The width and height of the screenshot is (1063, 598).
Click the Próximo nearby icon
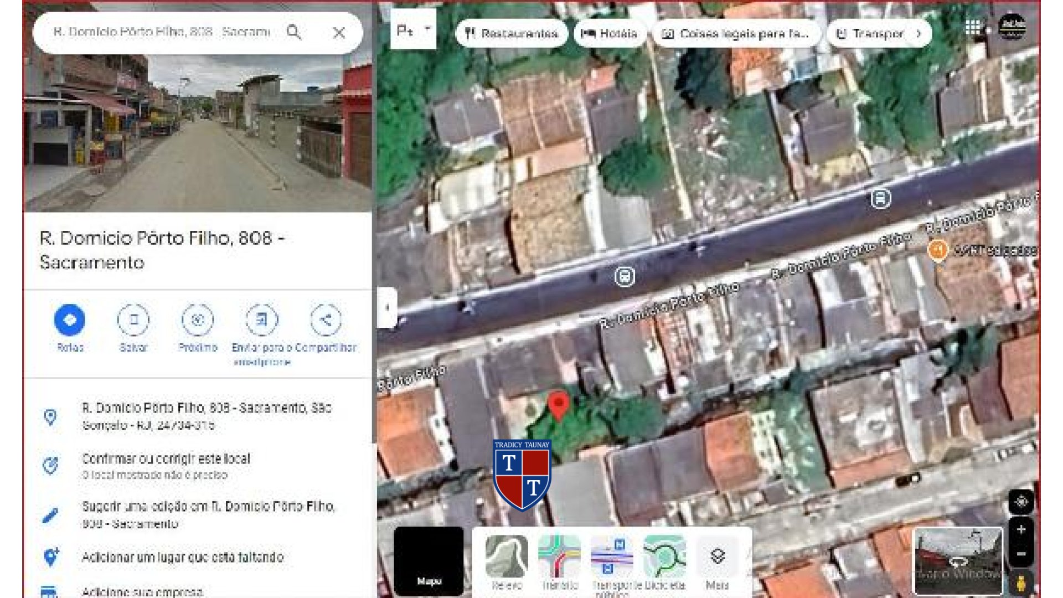198,319
